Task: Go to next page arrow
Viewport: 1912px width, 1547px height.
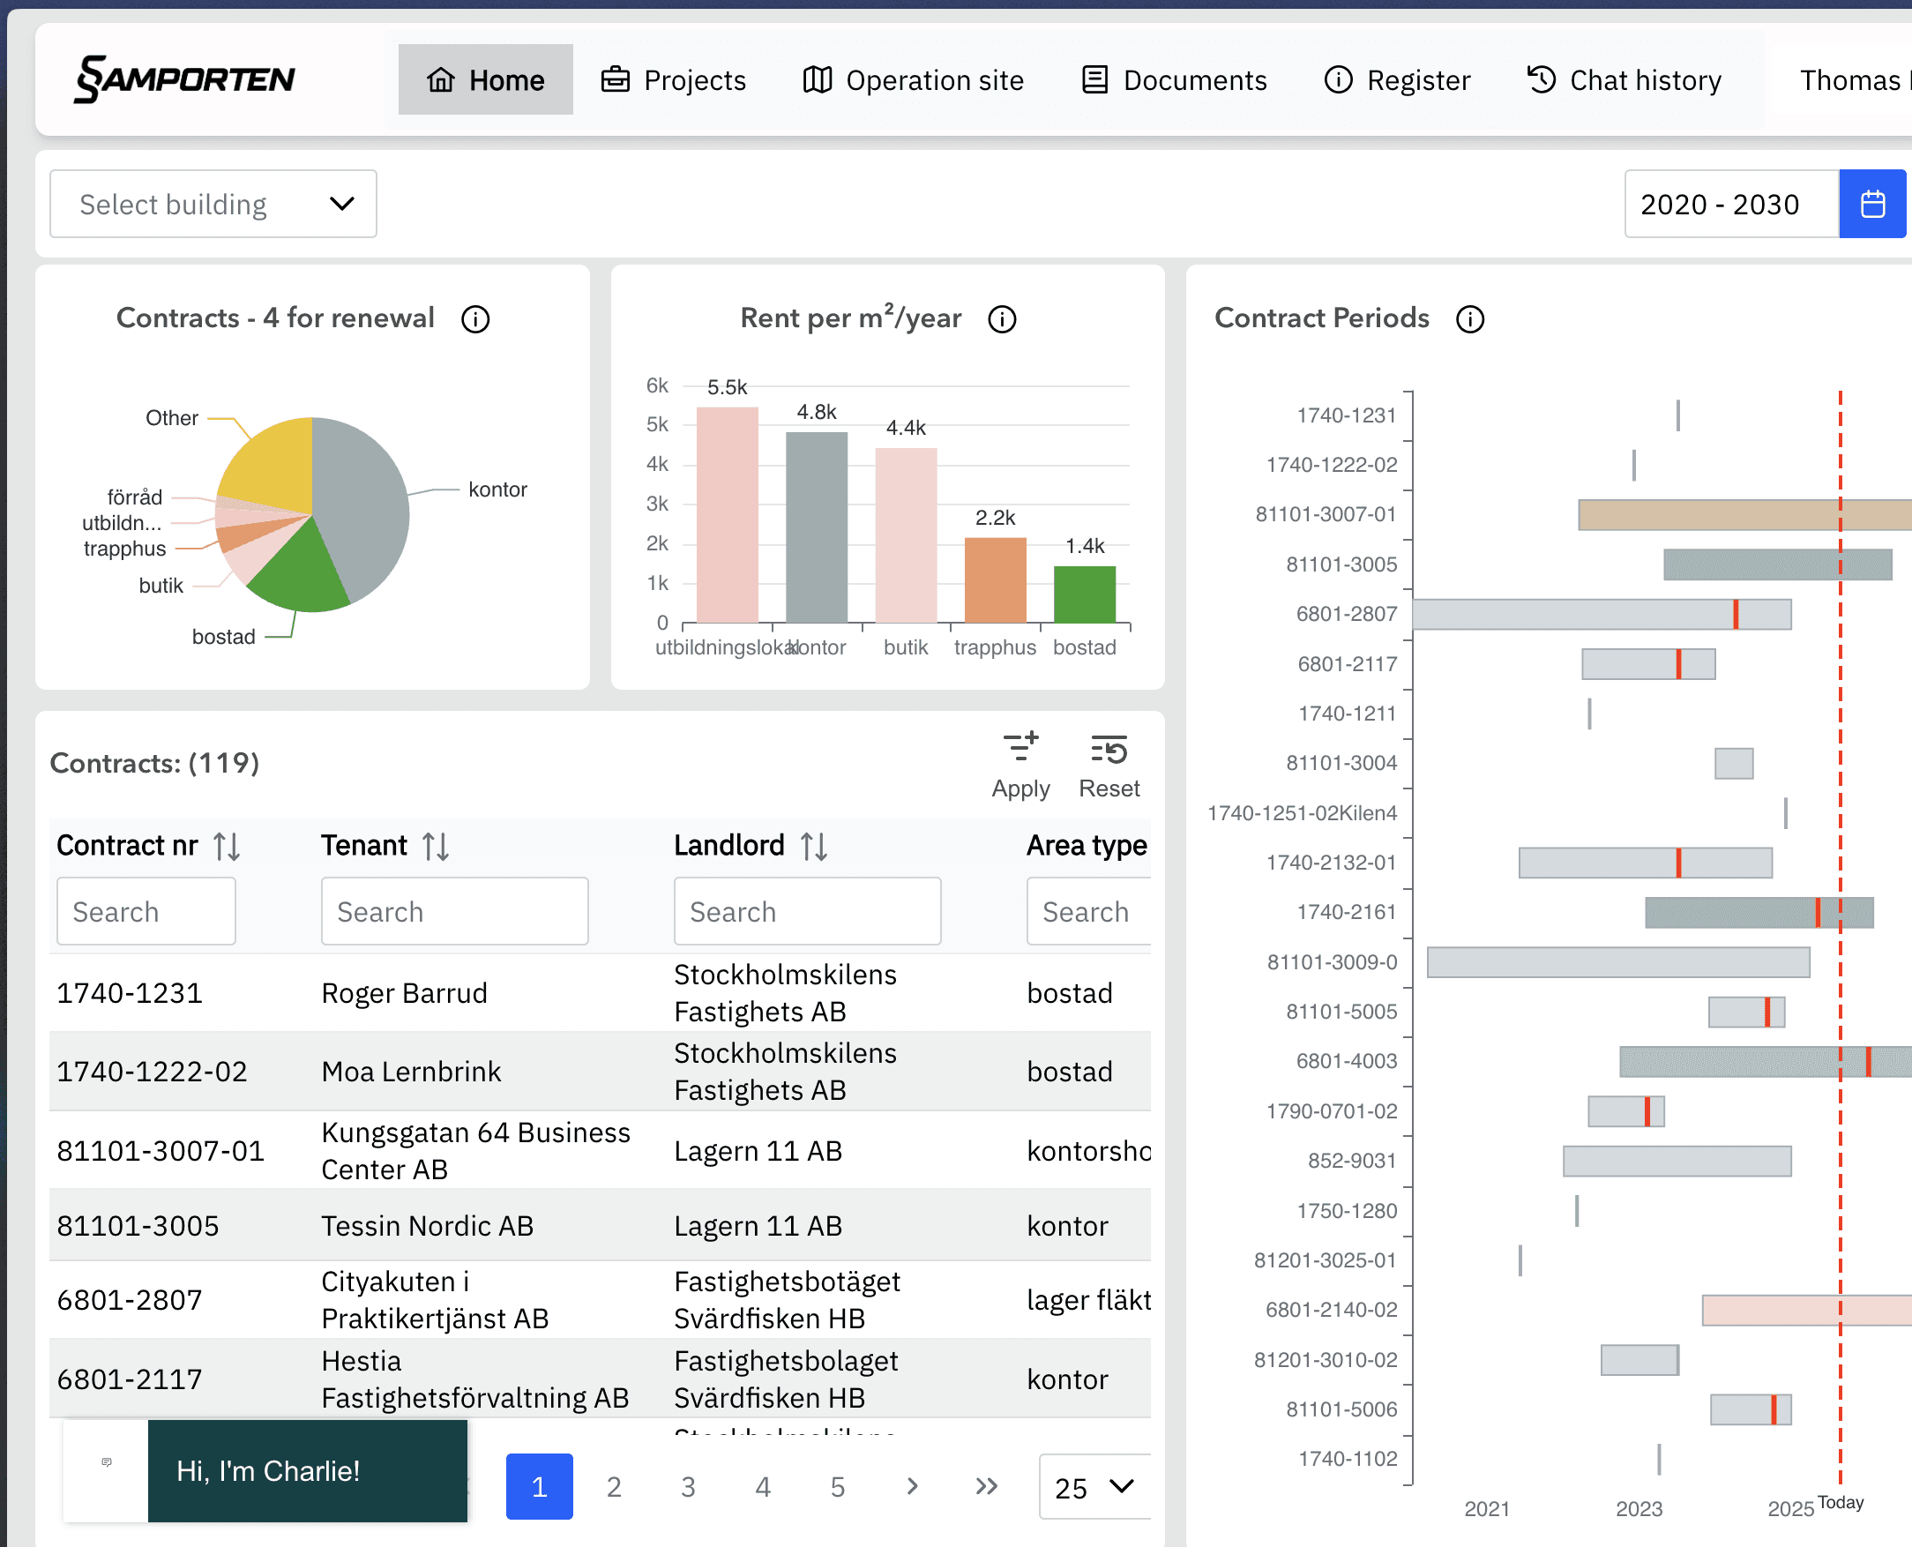Action: 911,1486
